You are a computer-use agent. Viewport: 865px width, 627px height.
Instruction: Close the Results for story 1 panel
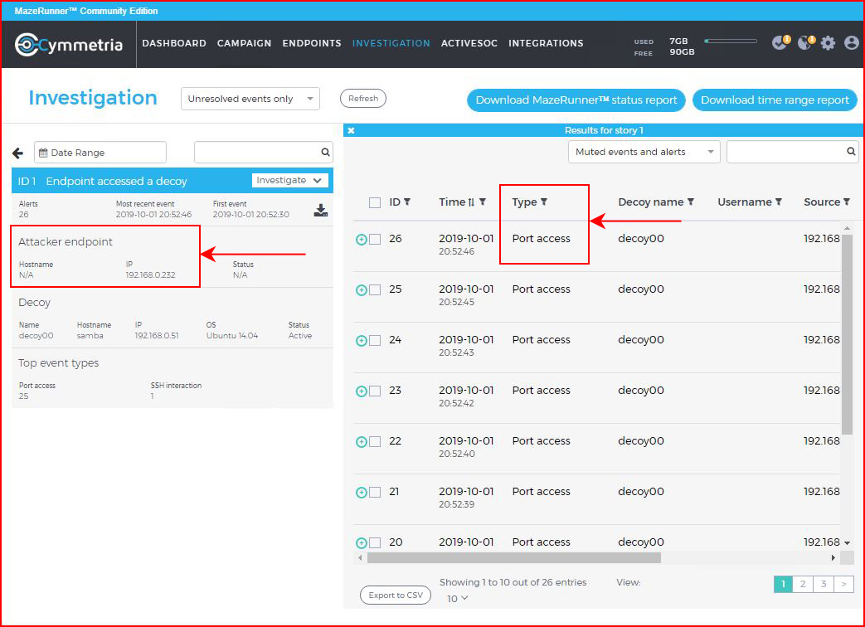click(351, 131)
